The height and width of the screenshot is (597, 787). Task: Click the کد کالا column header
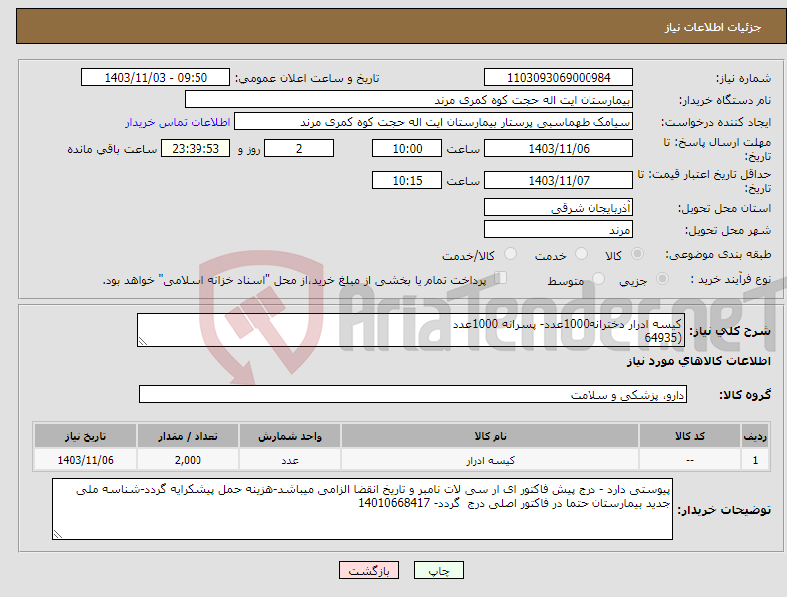coord(689,436)
